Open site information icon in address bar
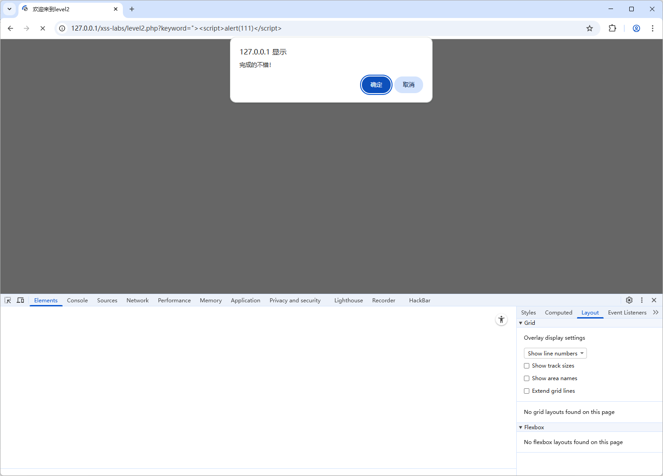Viewport: 663px width, 476px height. (62, 28)
